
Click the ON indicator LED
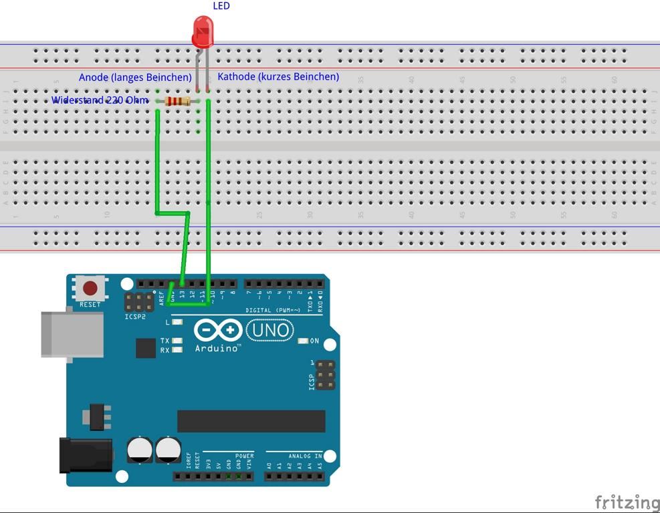pos(303,341)
